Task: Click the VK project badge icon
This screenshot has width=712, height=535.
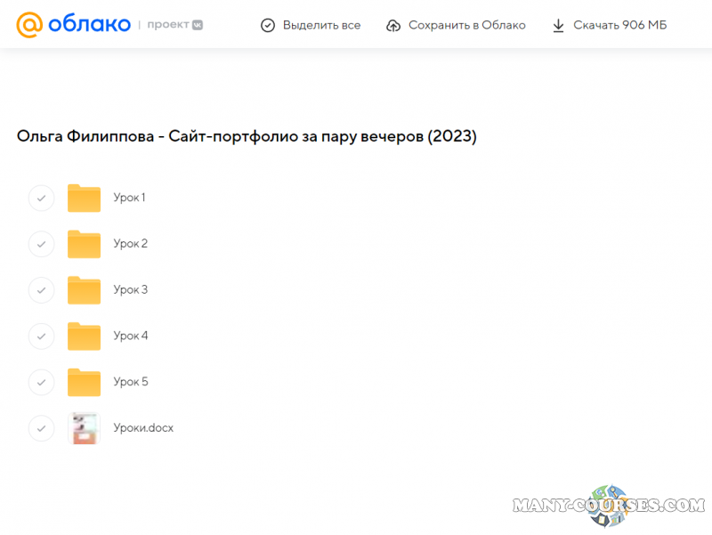Action: coord(198,25)
